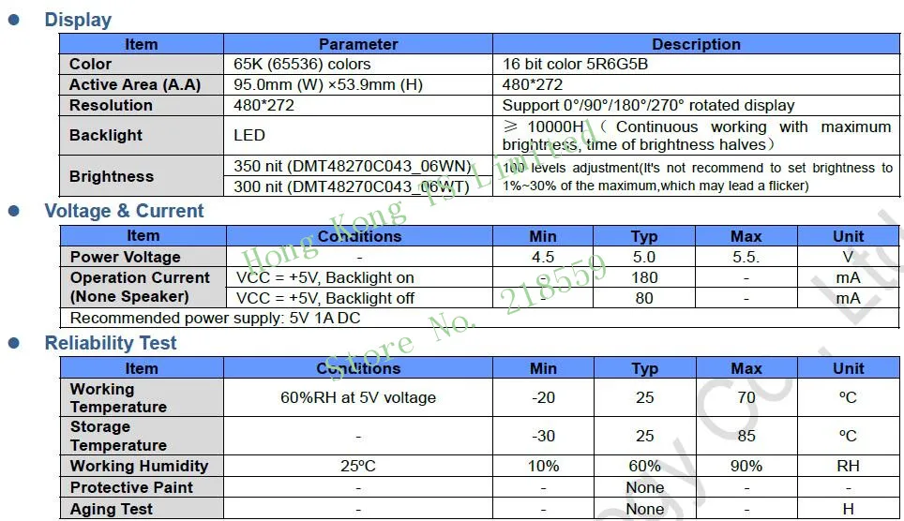The height and width of the screenshot is (521, 904).
Task: Select the Voltage & Current heading
Action: 124,211
